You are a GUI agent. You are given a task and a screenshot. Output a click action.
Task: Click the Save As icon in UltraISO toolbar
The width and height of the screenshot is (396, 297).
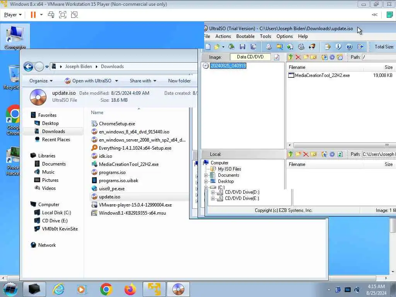pyautogui.click(x=253, y=47)
